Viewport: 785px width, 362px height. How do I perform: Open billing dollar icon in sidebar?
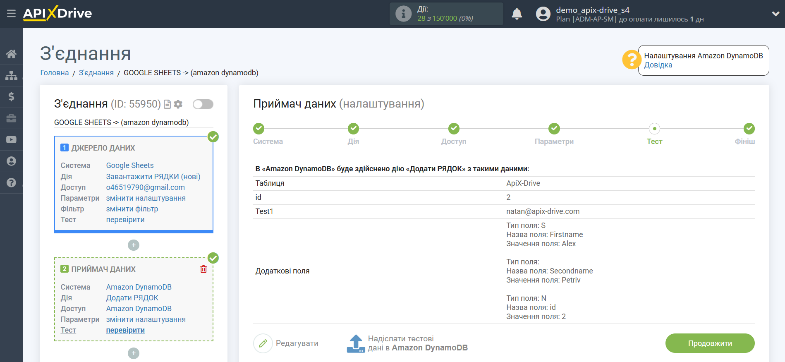11,97
